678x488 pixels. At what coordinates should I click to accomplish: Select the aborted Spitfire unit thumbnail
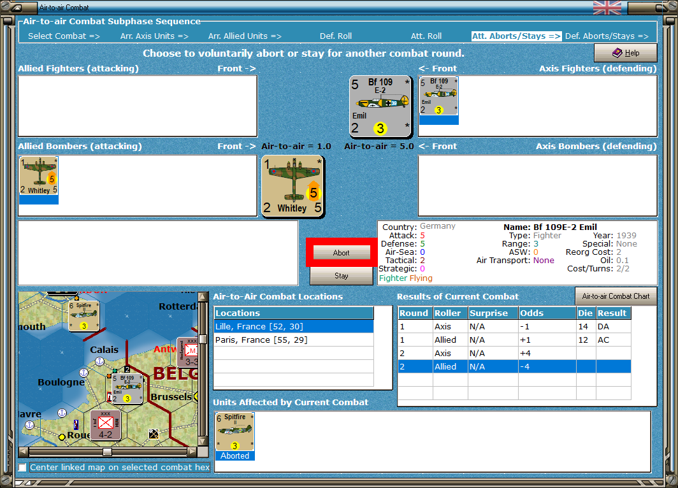pos(234,432)
